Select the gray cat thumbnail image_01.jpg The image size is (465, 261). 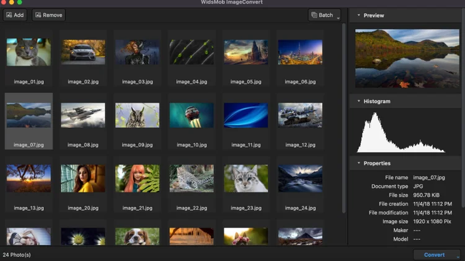29,52
